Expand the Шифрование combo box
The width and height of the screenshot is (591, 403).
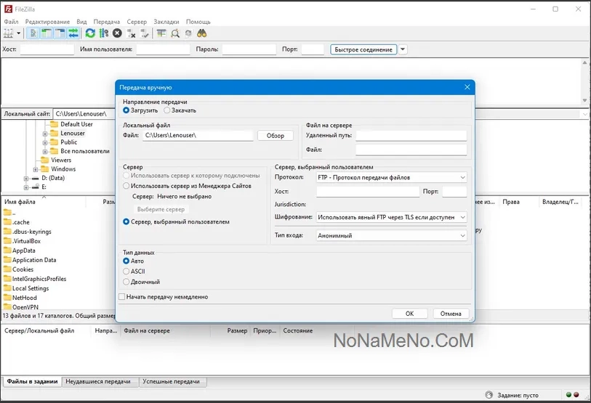(391, 217)
